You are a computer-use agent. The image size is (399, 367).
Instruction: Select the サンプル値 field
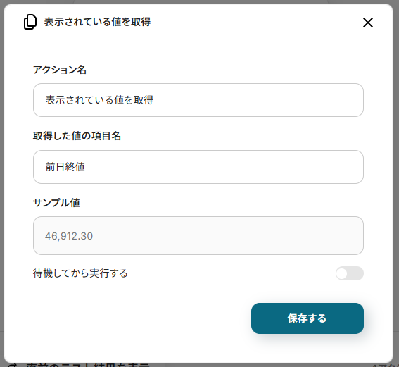198,235
